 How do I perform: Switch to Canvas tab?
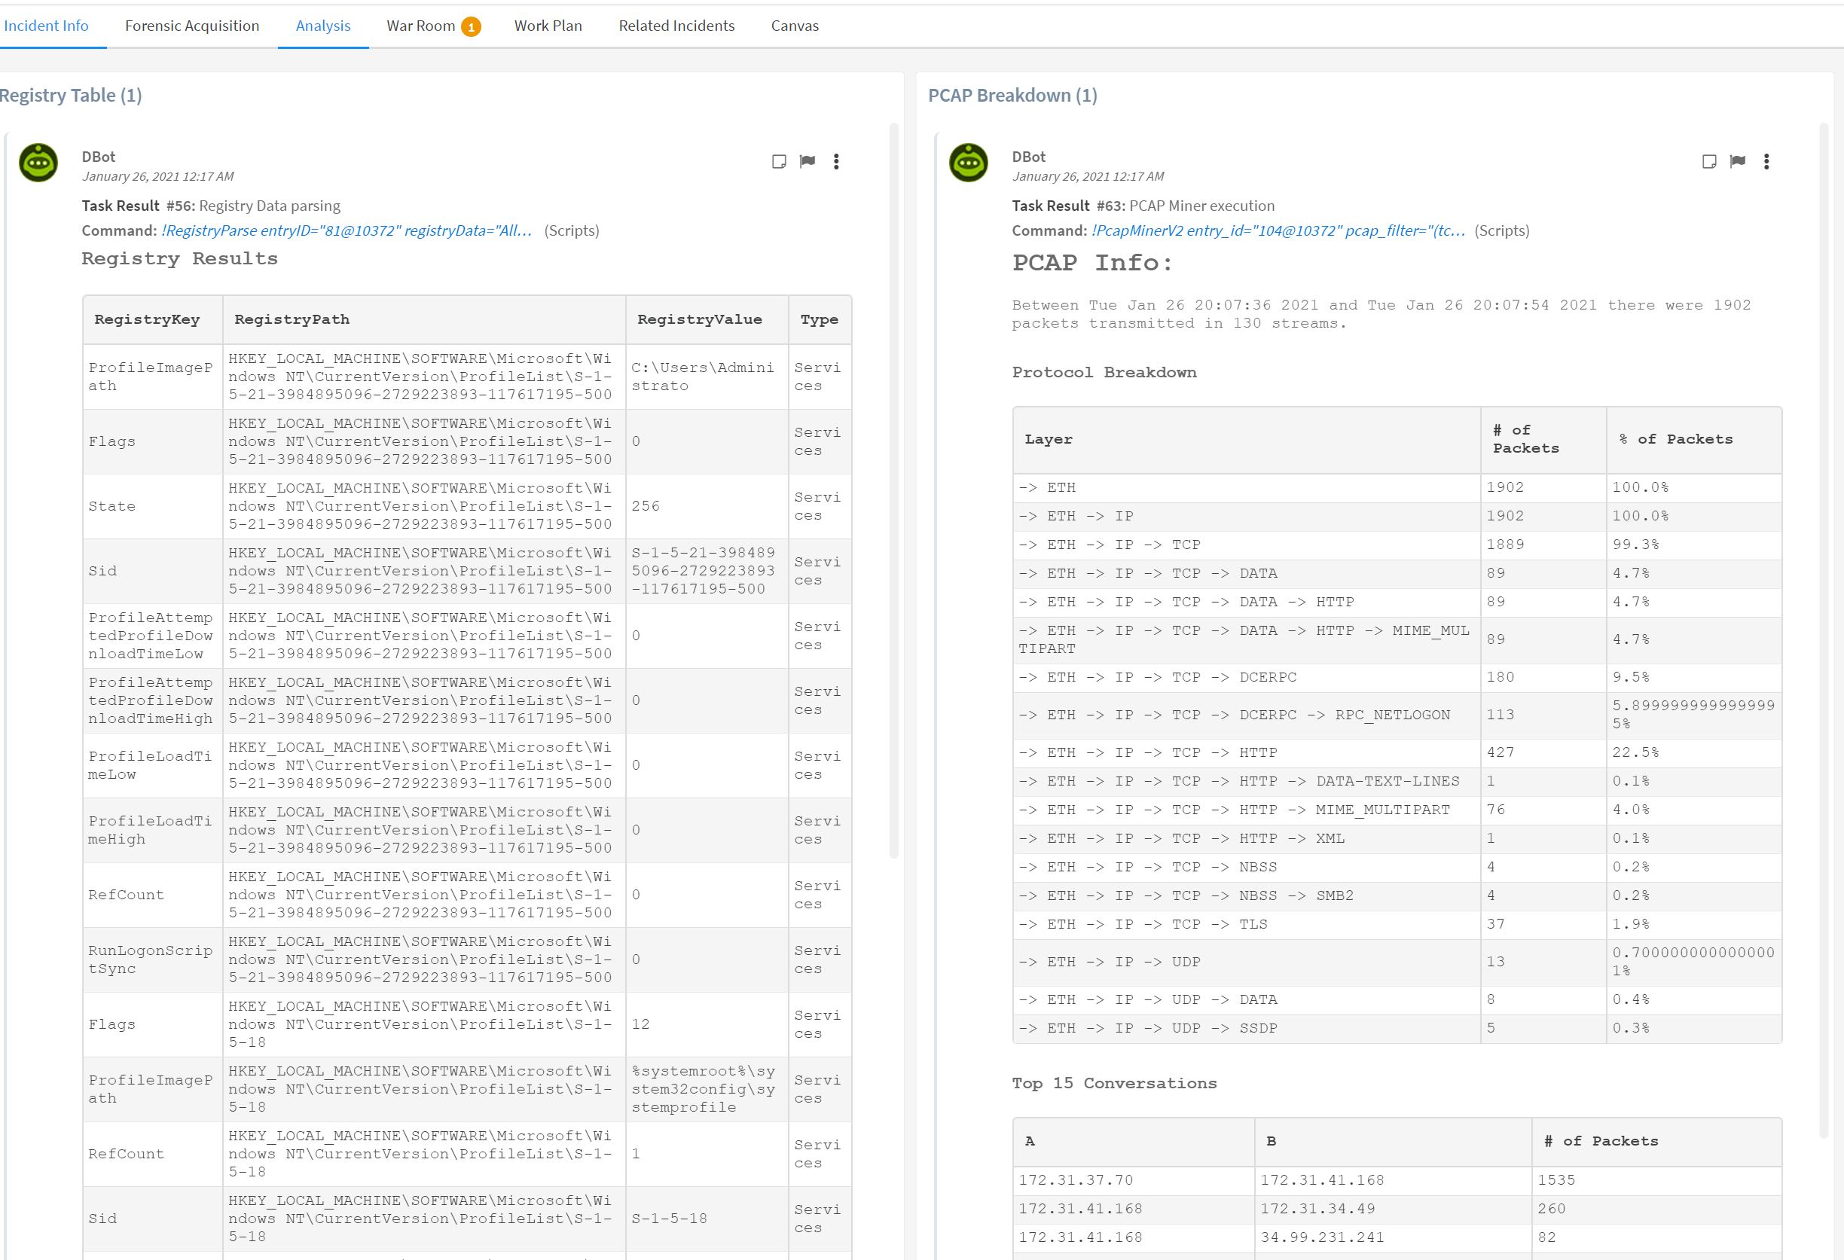pyautogui.click(x=794, y=26)
